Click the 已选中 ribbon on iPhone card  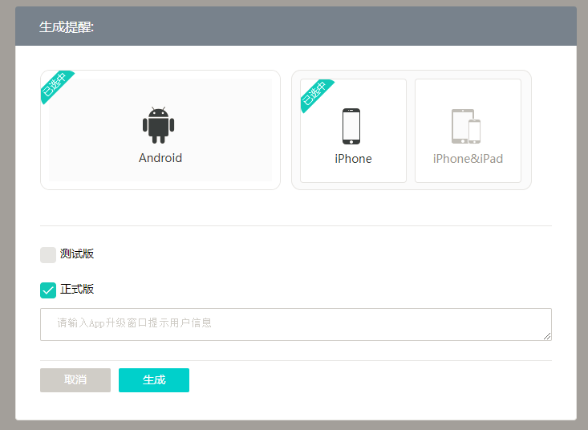pos(316,95)
